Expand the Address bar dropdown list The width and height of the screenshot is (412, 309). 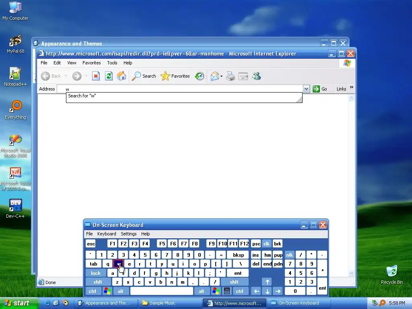(306, 89)
